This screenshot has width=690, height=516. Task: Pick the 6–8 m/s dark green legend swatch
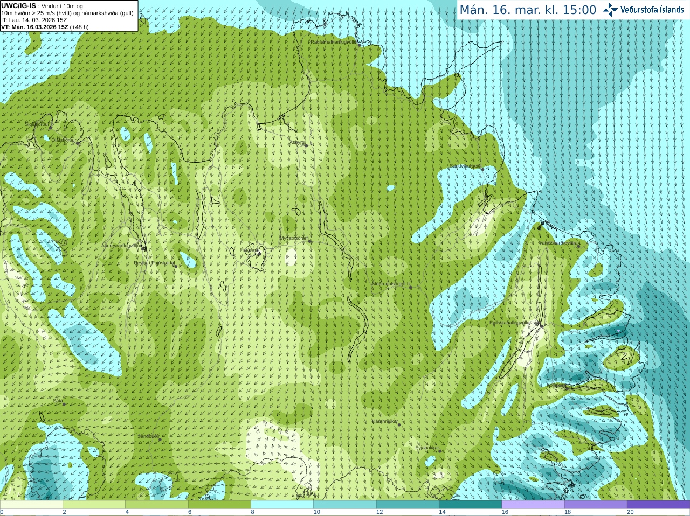(x=219, y=505)
